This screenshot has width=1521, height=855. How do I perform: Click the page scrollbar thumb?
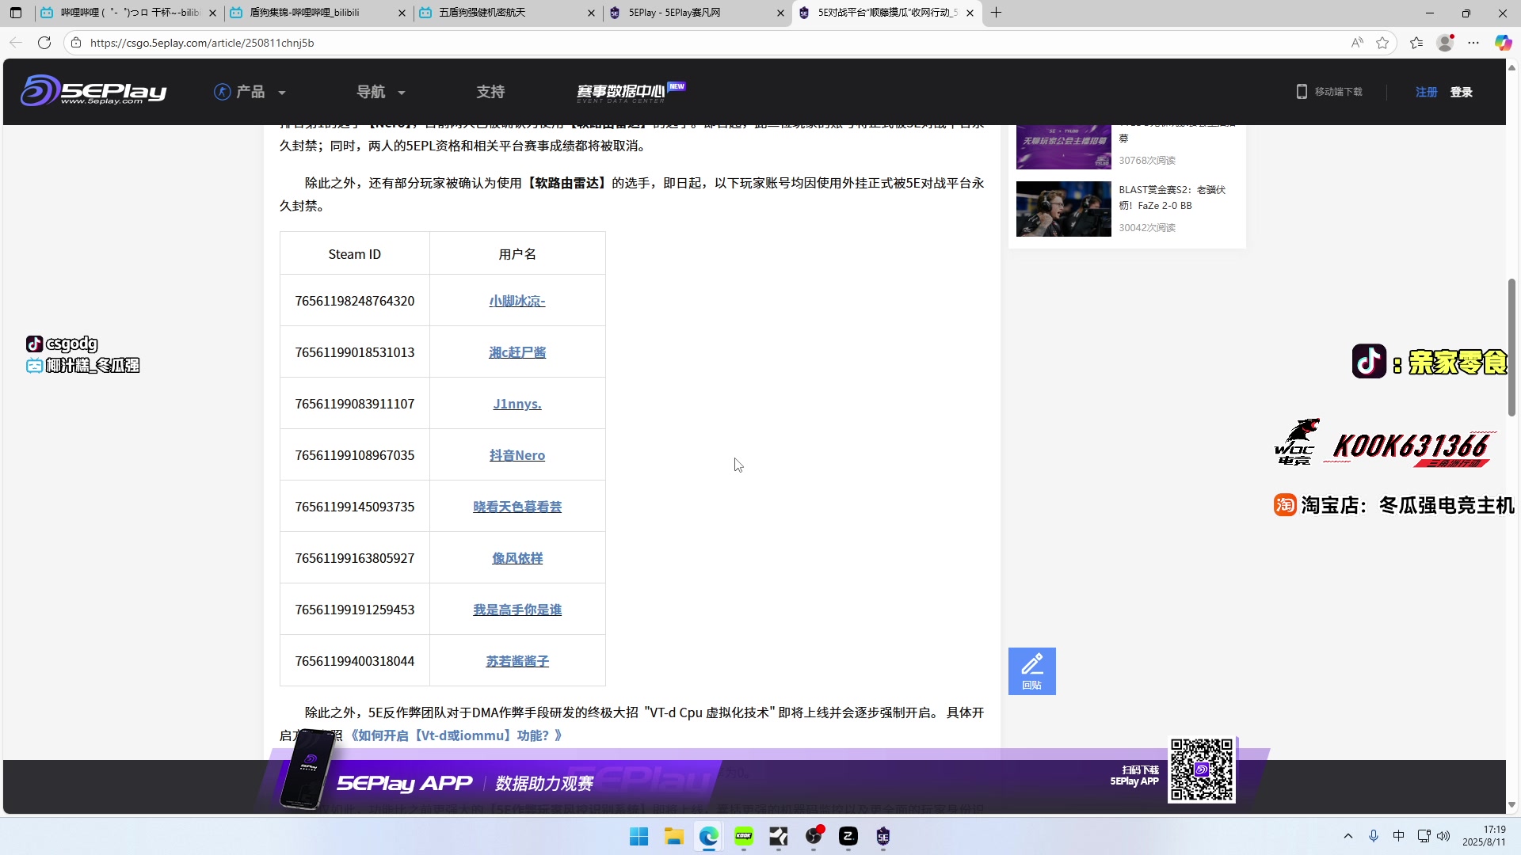point(1511,347)
